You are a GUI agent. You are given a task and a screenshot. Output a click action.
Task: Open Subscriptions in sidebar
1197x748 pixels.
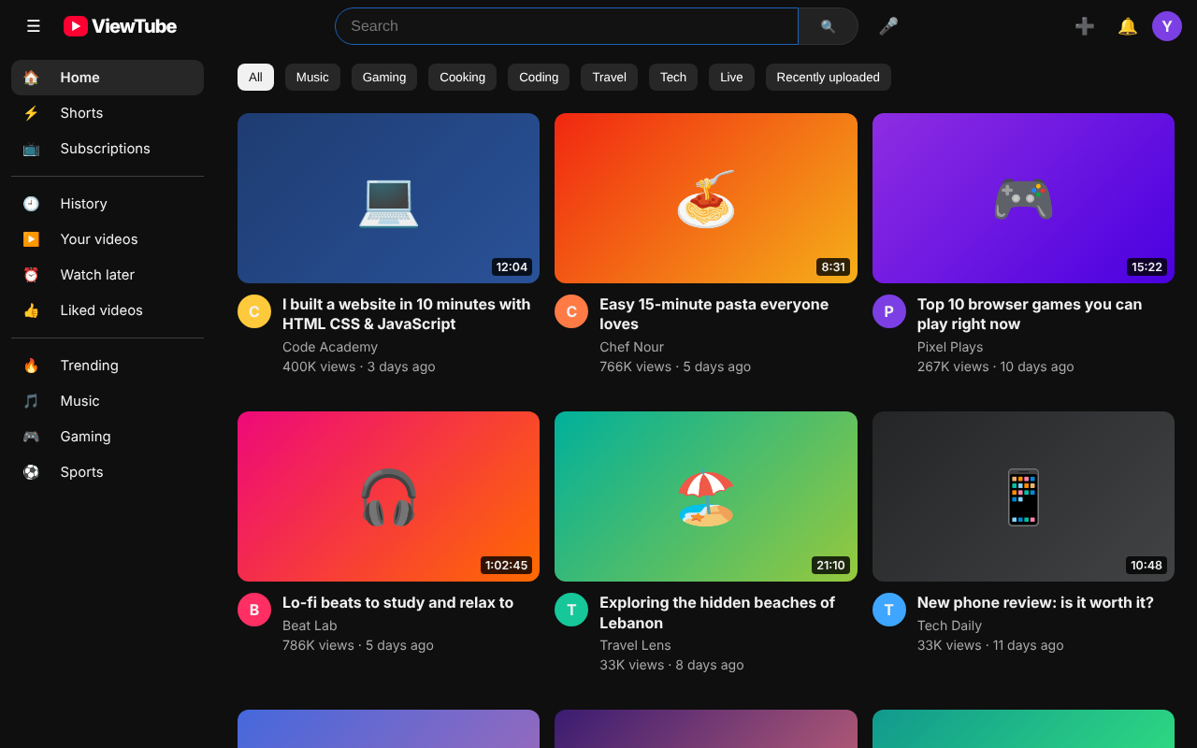pos(108,149)
